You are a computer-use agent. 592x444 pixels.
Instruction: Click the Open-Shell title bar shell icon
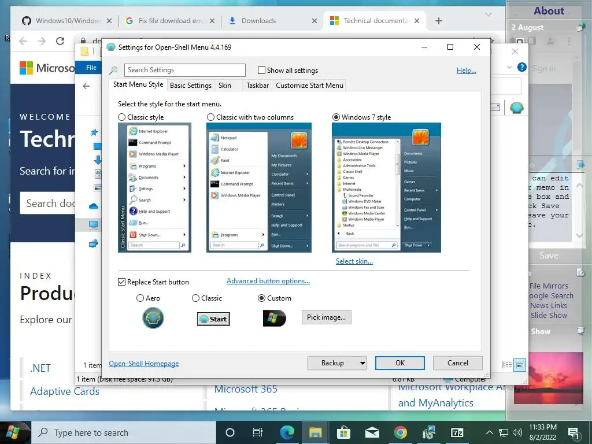pyautogui.click(x=110, y=47)
